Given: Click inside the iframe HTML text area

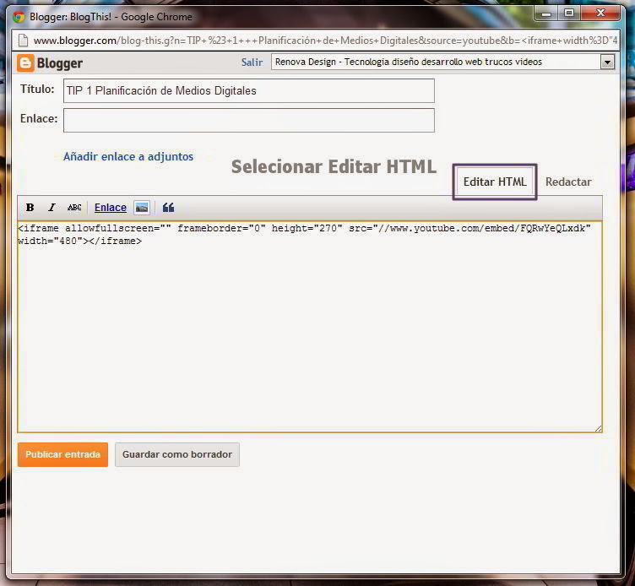Looking at the screenshot, I should 310,328.
